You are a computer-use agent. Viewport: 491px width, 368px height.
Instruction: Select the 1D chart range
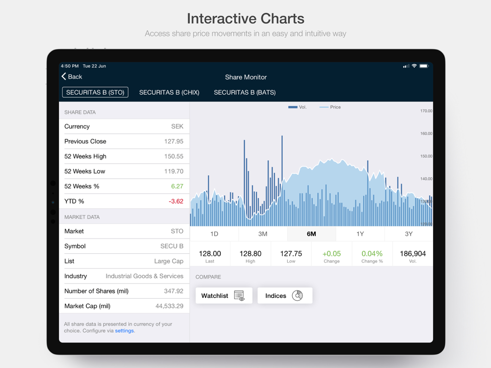point(214,234)
